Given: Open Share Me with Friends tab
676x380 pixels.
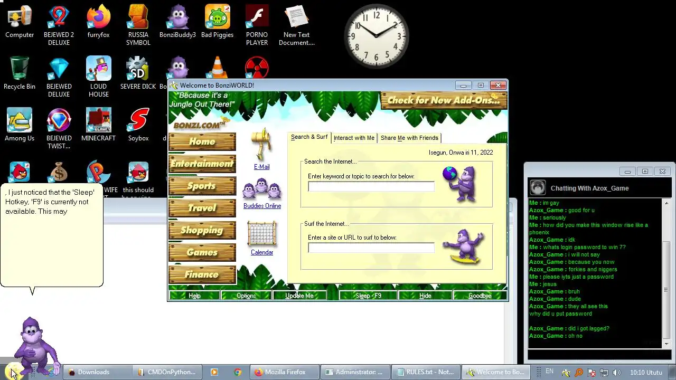Looking at the screenshot, I should click(x=409, y=138).
